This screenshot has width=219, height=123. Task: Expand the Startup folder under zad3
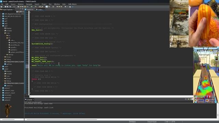coord(5,55)
